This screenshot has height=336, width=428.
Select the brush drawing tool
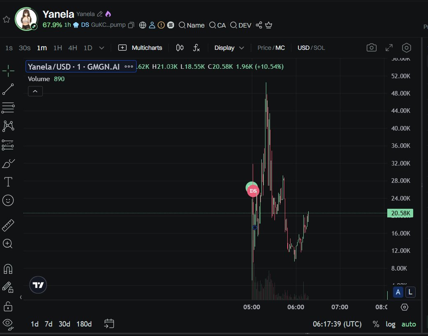coord(8,163)
